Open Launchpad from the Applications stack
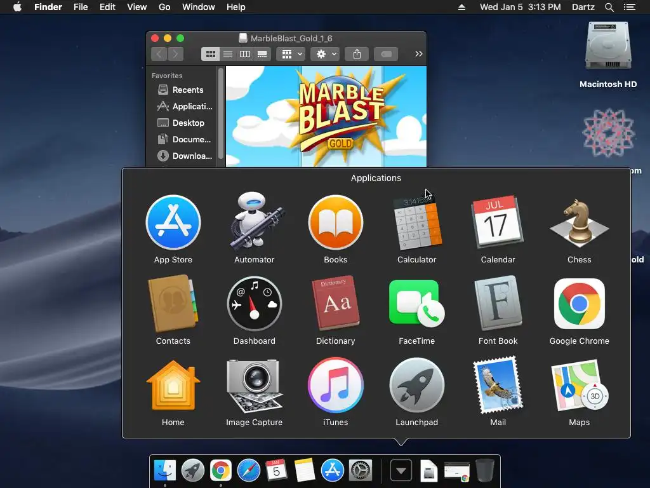650x488 pixels. pos(417,385)
